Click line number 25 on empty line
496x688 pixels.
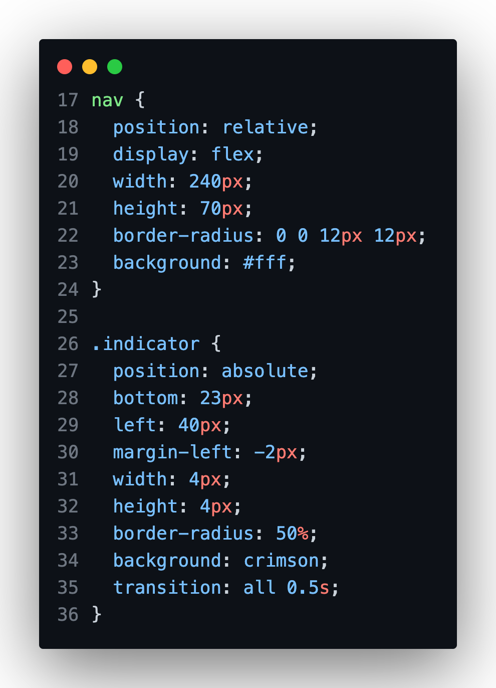point(68,317)
